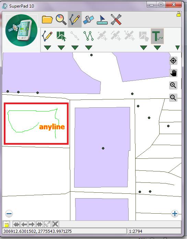
Task: Toggle the yellow lock in bottom toolbar
Action: tap(7, 224)
